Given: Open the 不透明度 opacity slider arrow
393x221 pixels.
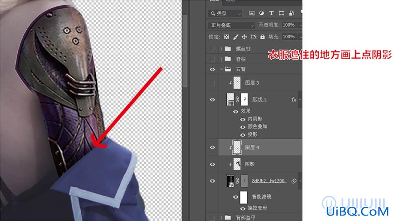Looking at the screenshot, I should click(x=301, y=25).
